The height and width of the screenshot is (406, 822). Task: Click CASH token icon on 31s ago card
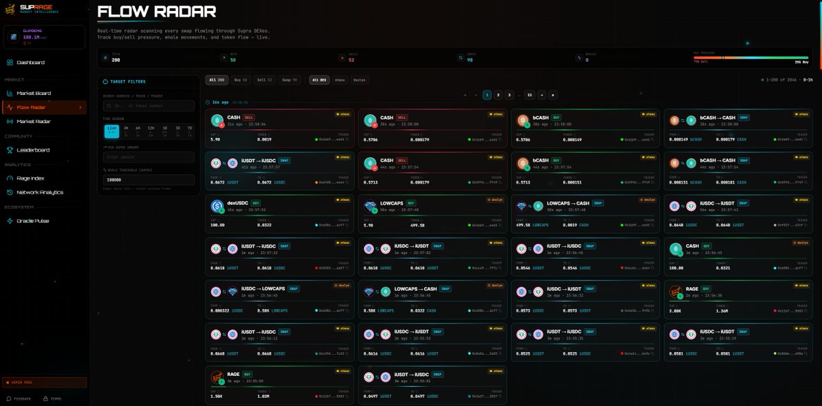coord(216,120)
